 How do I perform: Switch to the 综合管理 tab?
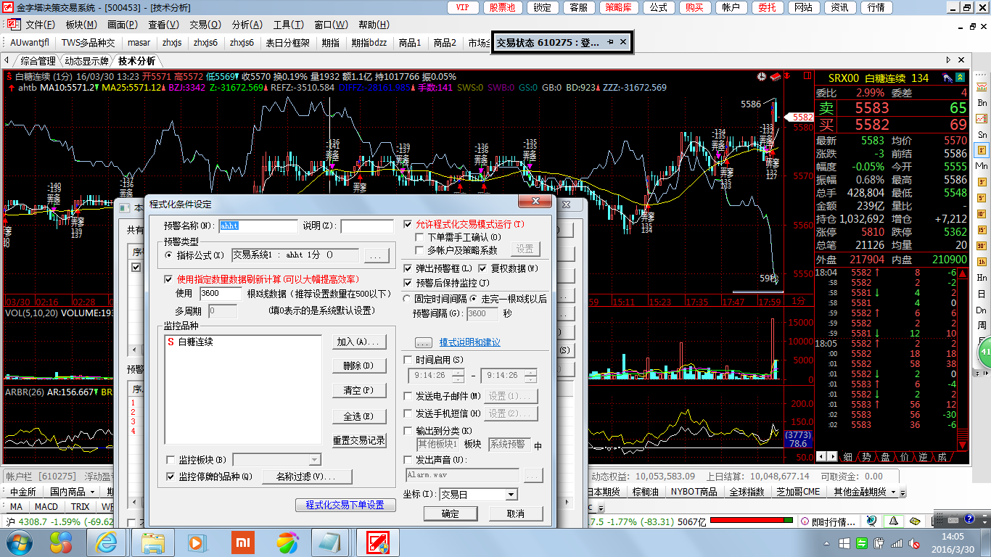pyautogui.click(x=38, y=61)
